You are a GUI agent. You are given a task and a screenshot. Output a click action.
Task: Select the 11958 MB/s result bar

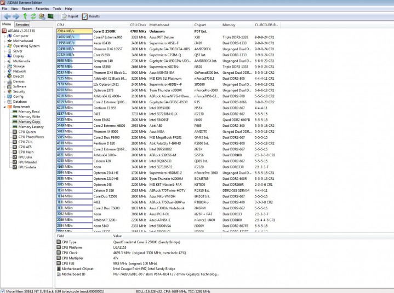75,43
